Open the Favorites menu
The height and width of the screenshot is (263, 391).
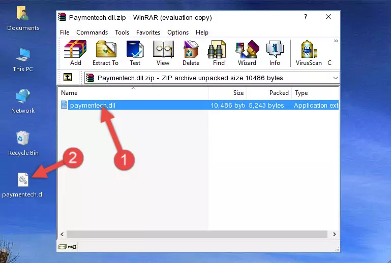148,32
